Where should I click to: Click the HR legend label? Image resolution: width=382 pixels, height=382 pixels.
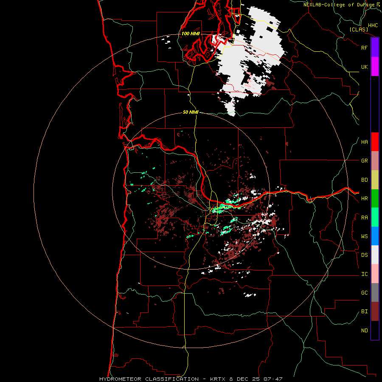pyautogui.click(x=364, y=199)
